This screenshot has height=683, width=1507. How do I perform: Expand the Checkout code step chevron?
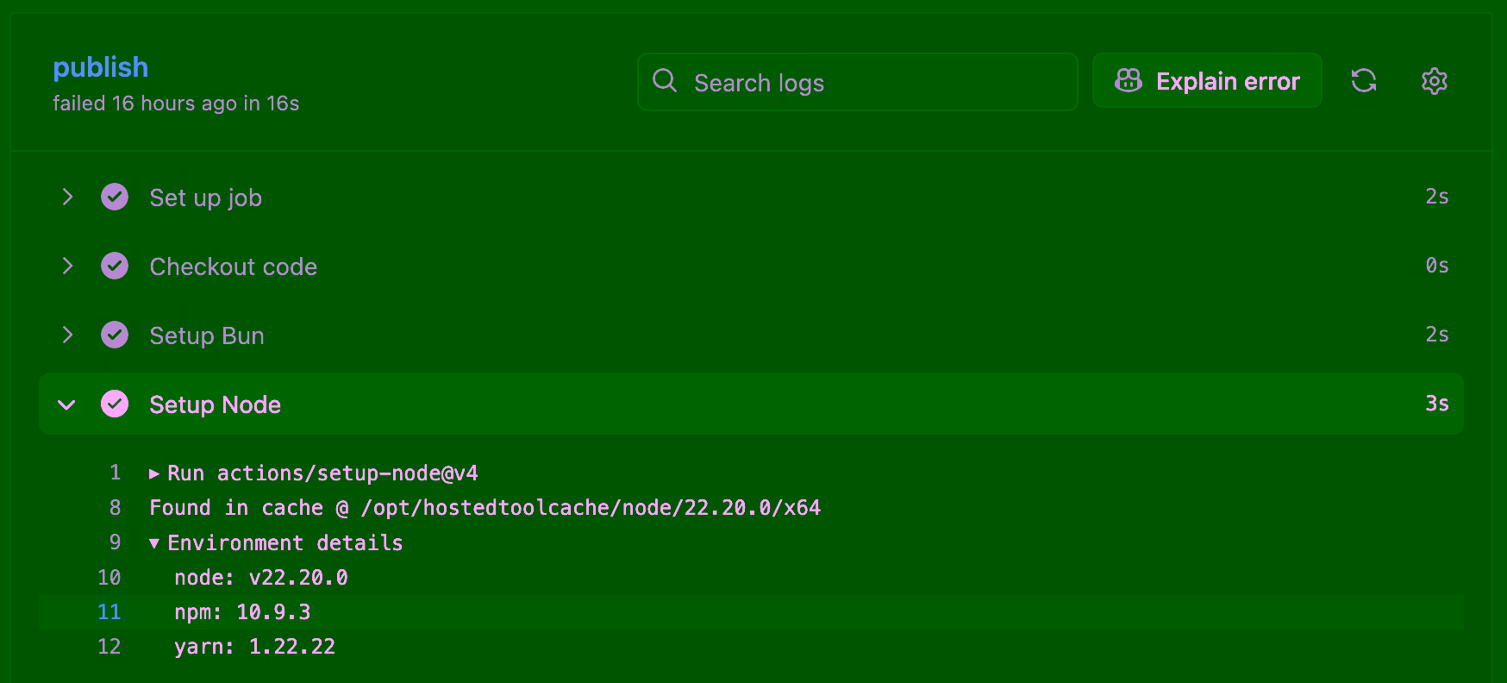click(x=67, y=266)
